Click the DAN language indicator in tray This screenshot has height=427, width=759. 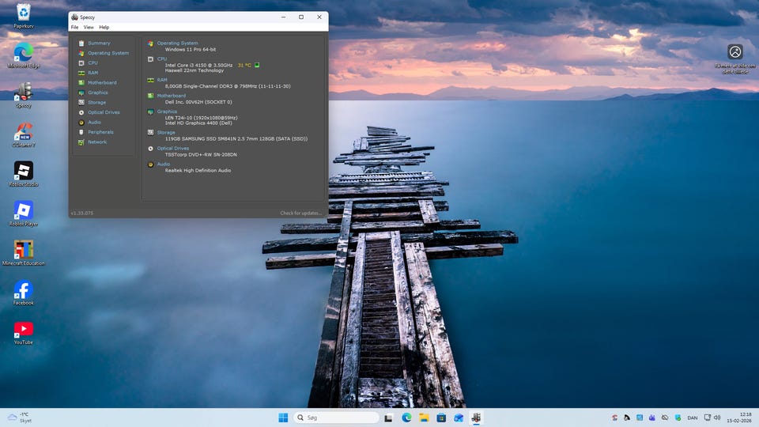(693, 418)
